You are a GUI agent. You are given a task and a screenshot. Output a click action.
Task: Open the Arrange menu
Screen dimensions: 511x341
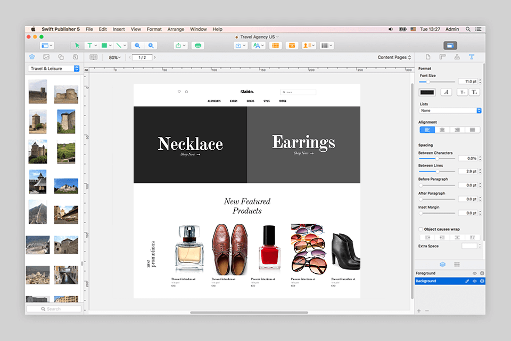(176, 29)
